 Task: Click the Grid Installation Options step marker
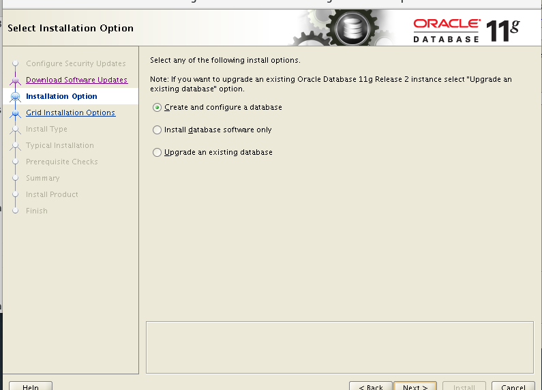(x=15, y=113)
